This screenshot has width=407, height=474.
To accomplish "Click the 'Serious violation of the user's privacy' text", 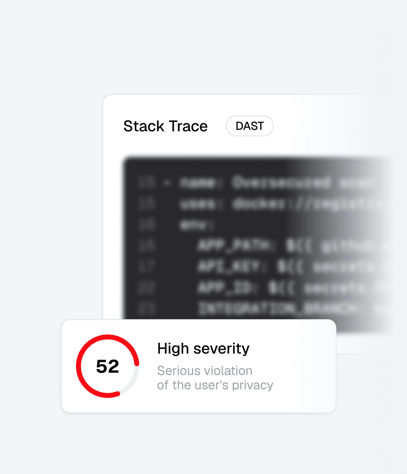I will pyautogui.click(x=215, y=378).
